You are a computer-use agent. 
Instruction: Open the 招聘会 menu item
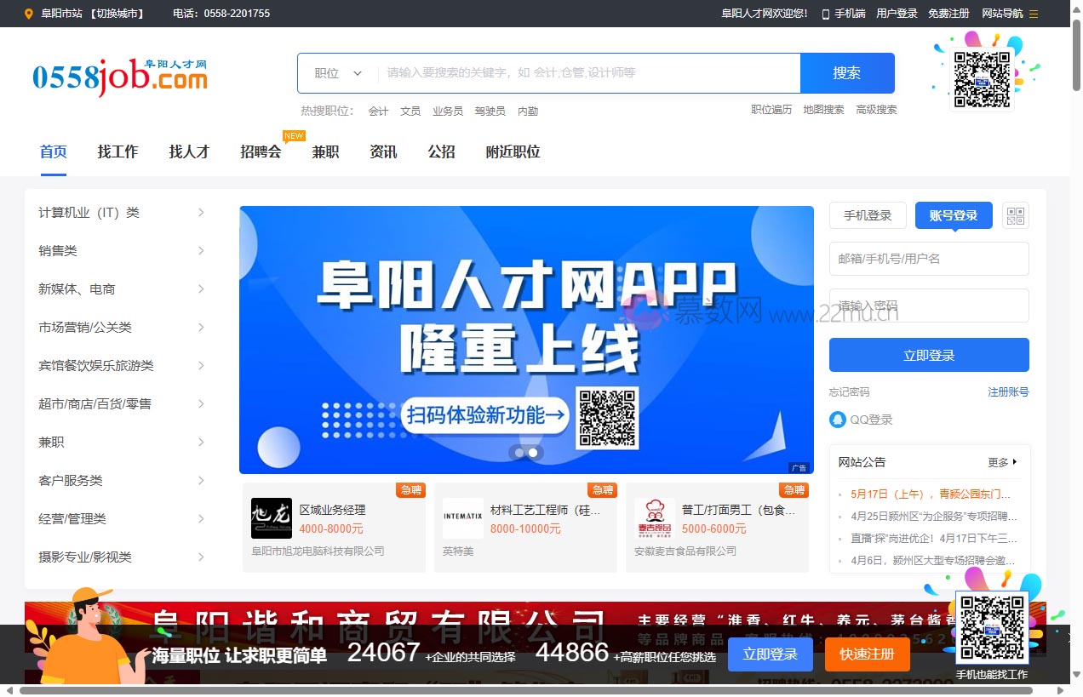click(261, 151)
